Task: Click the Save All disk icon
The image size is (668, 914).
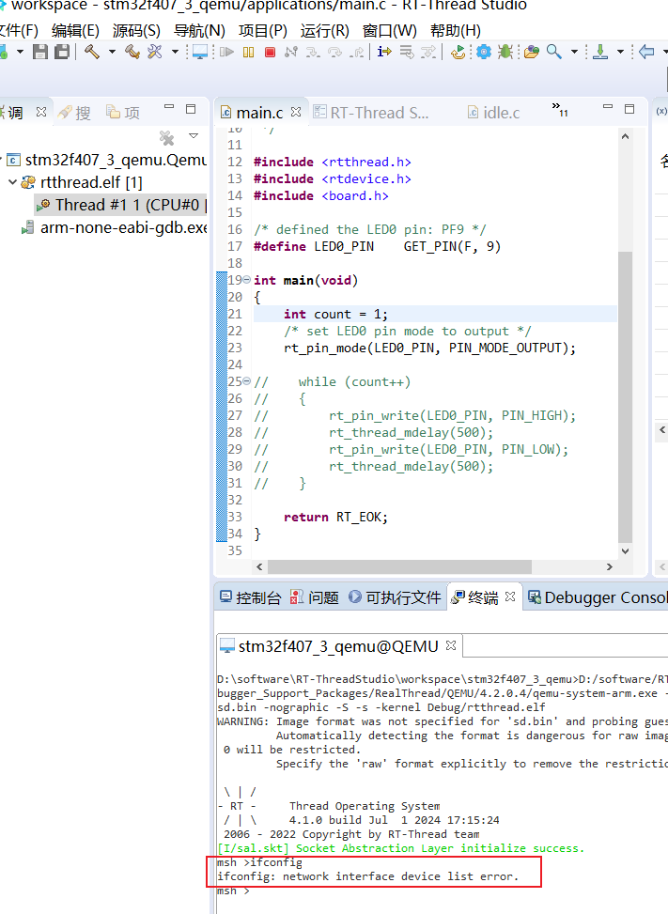Action: [61, 53]
